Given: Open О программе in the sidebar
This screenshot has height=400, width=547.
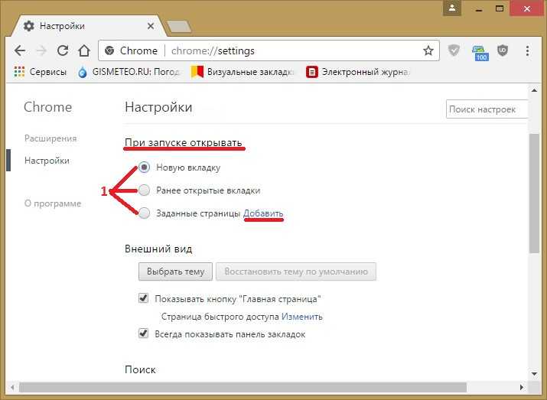Looking at the screenshot, I should tap(52, 203).
